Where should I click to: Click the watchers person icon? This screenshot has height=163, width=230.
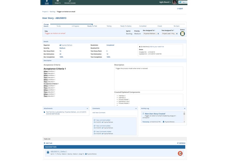click(x=140, y=47)
